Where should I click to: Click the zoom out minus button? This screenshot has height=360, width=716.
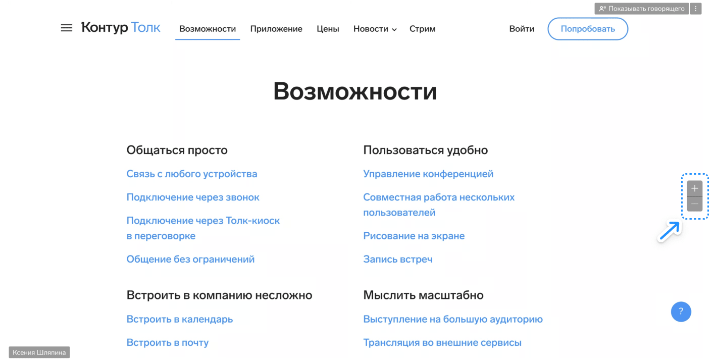[x=695, y=204]
